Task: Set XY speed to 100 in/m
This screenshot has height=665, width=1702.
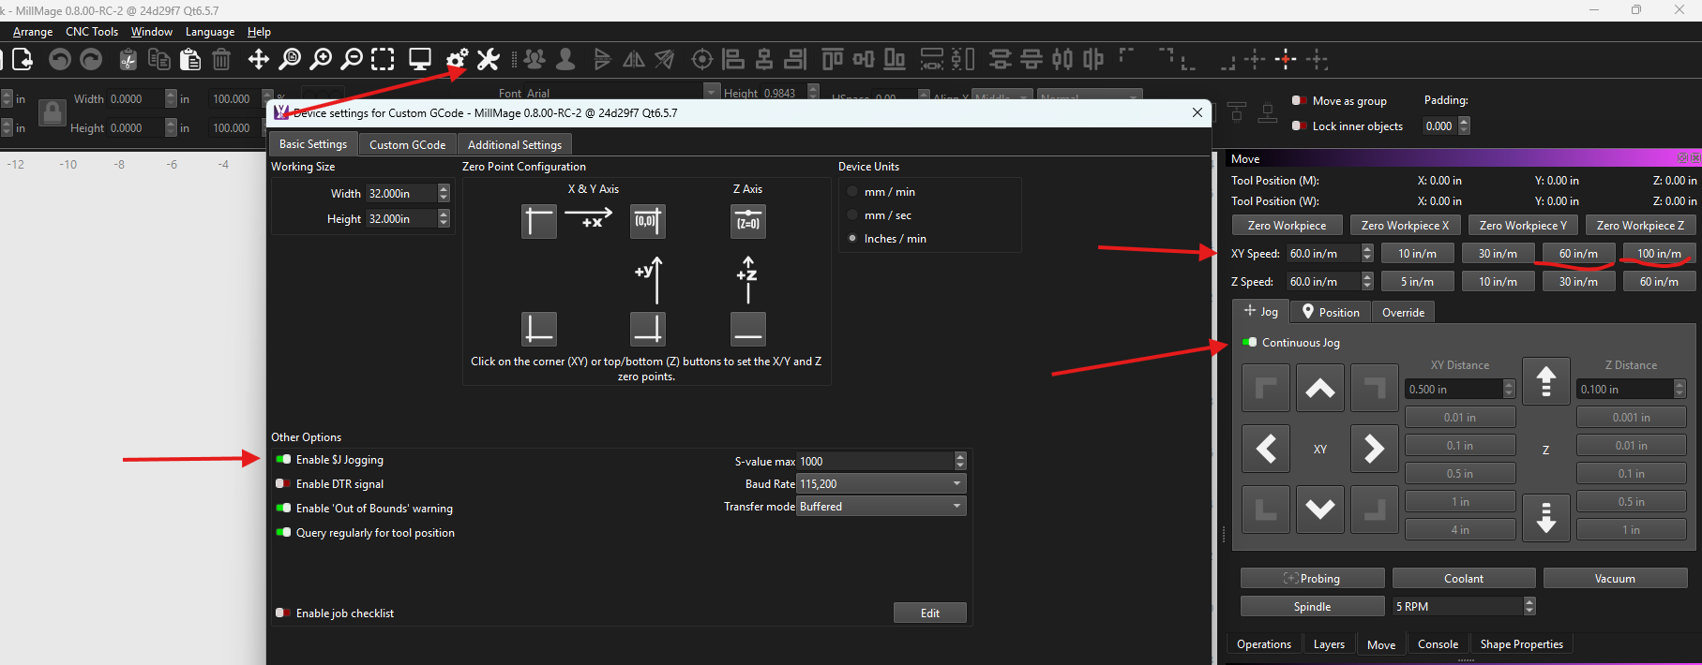Action: tap(1659, 253)
